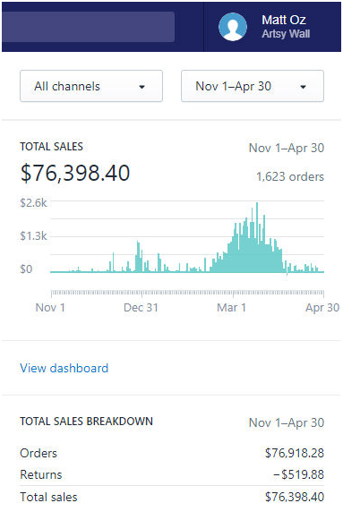Click the Orders amount $76,918.28
This screenshot has width=343, height=520.
295,453
